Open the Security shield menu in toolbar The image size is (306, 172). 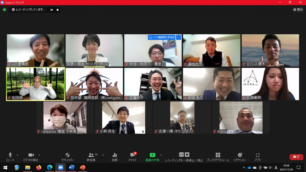(68, 156)
